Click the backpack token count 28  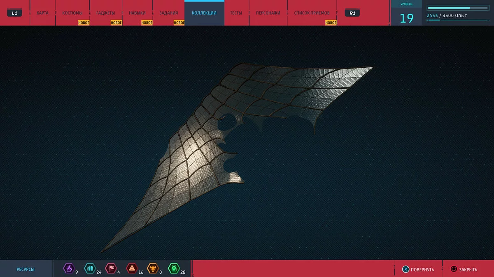click(183, 272)
